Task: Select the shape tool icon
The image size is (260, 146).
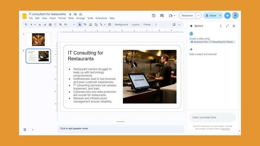Action: coord(96,25)
